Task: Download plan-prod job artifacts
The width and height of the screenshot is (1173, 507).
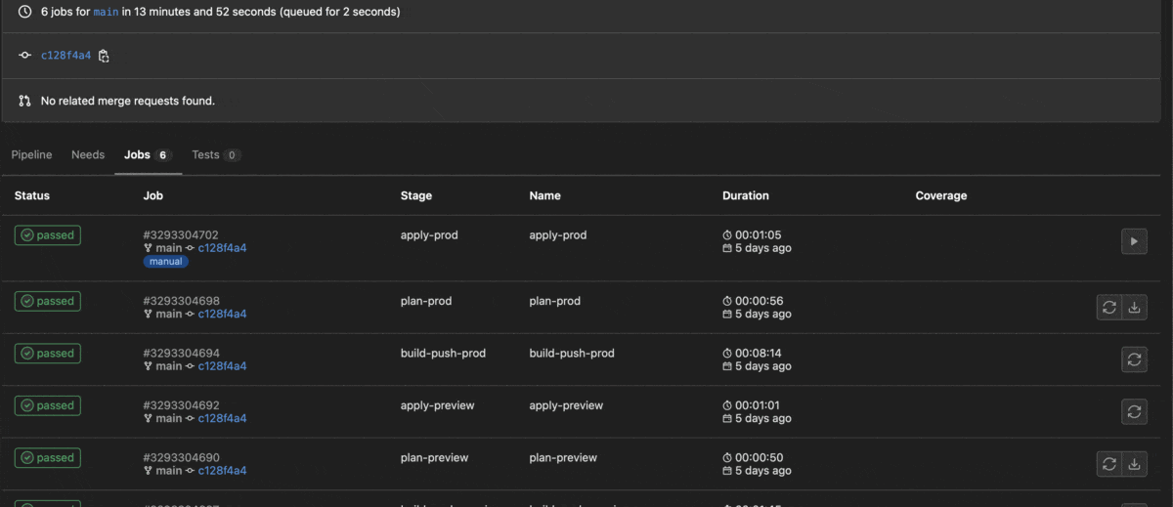Action: [1134, 307]
